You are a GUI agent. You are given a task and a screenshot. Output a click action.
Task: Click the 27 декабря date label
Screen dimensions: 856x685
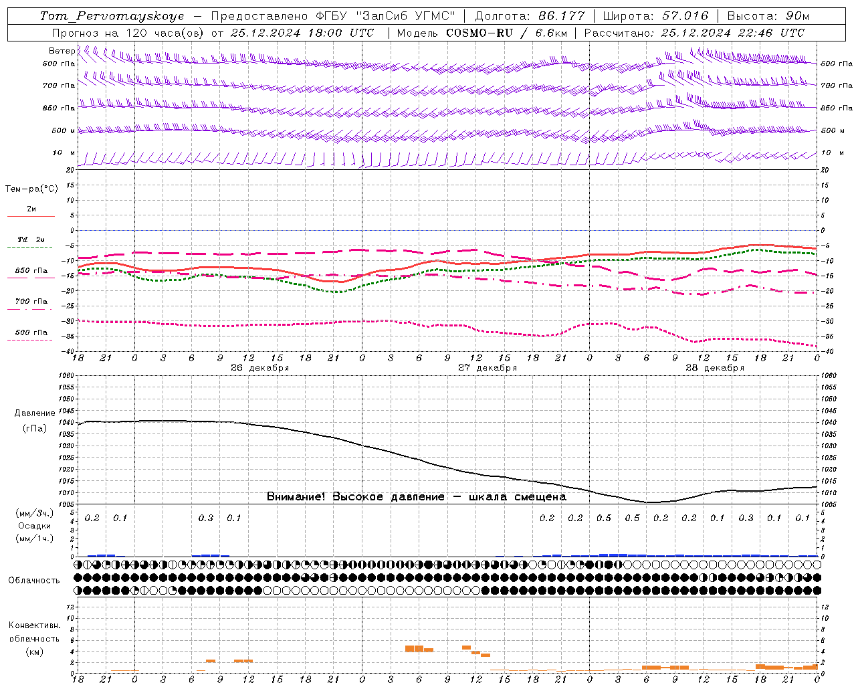coord(487,368)
